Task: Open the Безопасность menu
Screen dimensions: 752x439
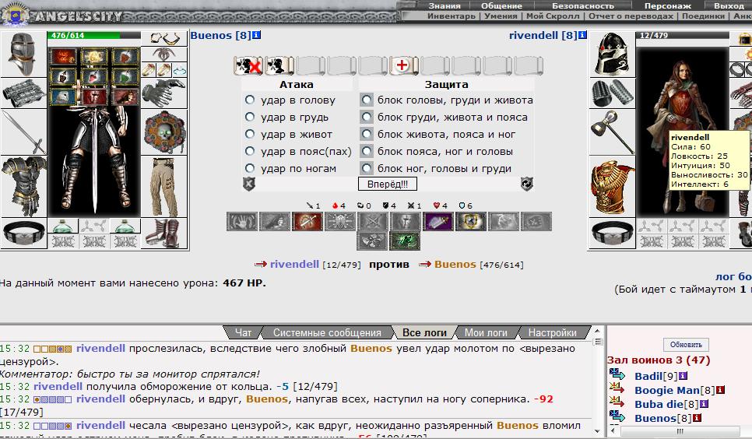Action: (583, 5)
